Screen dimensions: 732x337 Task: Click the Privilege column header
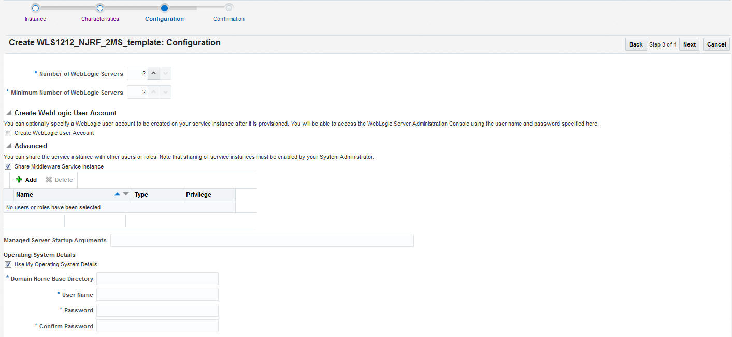(209, 195)
